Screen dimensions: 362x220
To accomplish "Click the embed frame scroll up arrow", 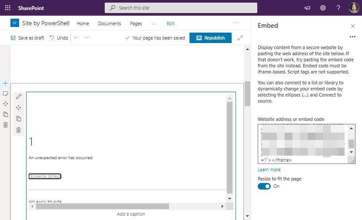I will pos(229,98).
